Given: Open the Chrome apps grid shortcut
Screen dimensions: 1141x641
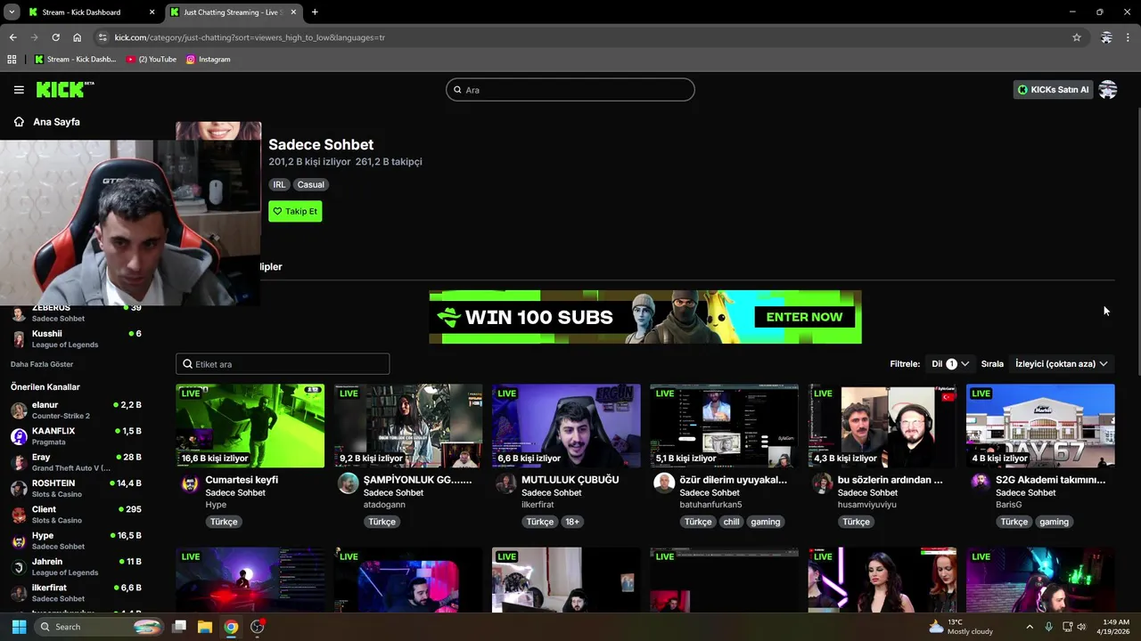Looking at the screenshot, I should pyautogui.click(x=12, y=60).
